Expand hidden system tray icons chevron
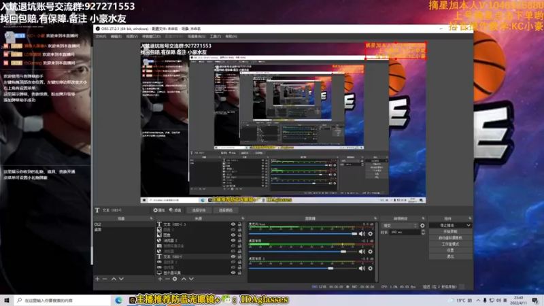 [x=478, y=301]
